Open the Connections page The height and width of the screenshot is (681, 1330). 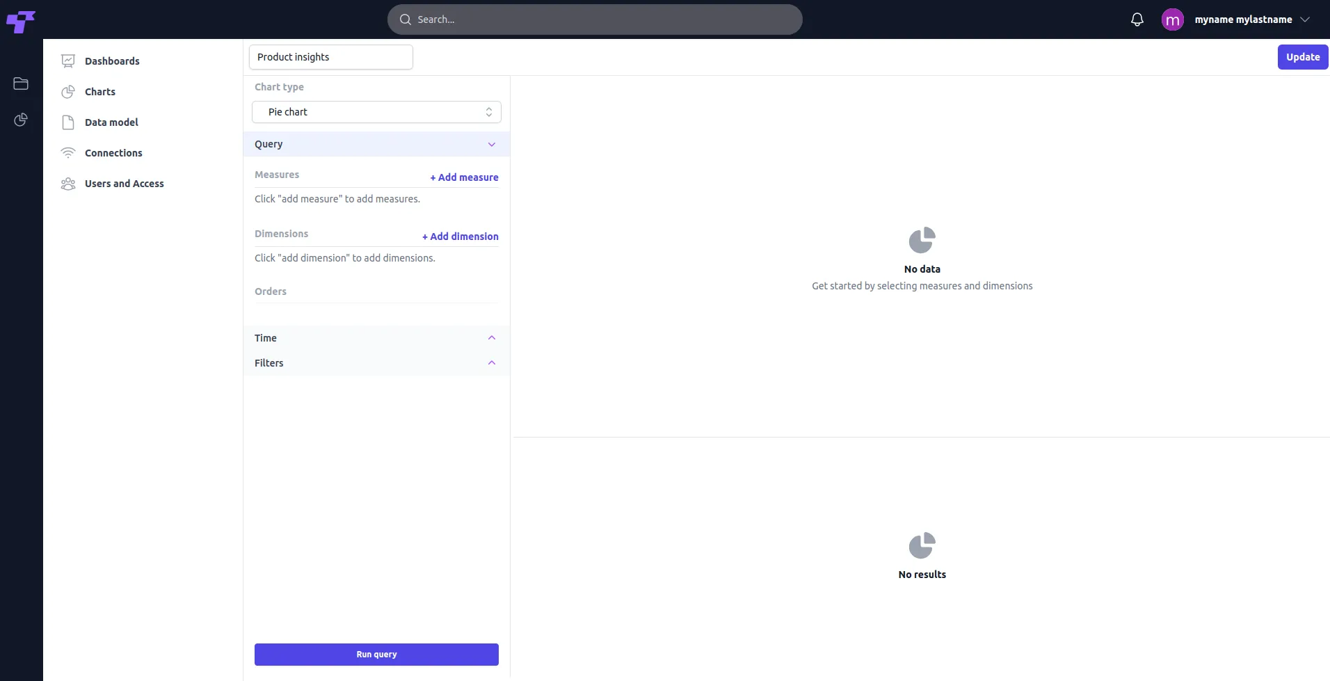113,153
